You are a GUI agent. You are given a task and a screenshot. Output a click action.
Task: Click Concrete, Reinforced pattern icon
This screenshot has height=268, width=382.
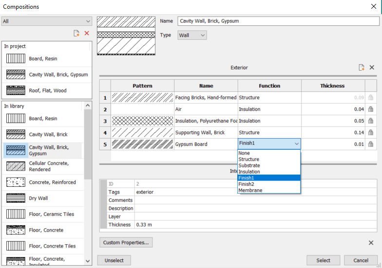point(16,182)
